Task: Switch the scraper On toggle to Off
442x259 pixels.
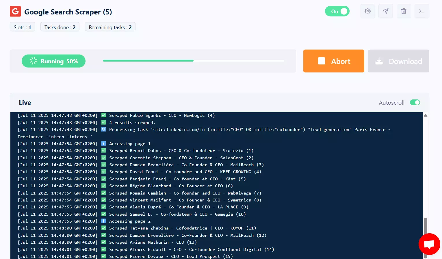Action: pyautogui.click(x=337, y=11)
